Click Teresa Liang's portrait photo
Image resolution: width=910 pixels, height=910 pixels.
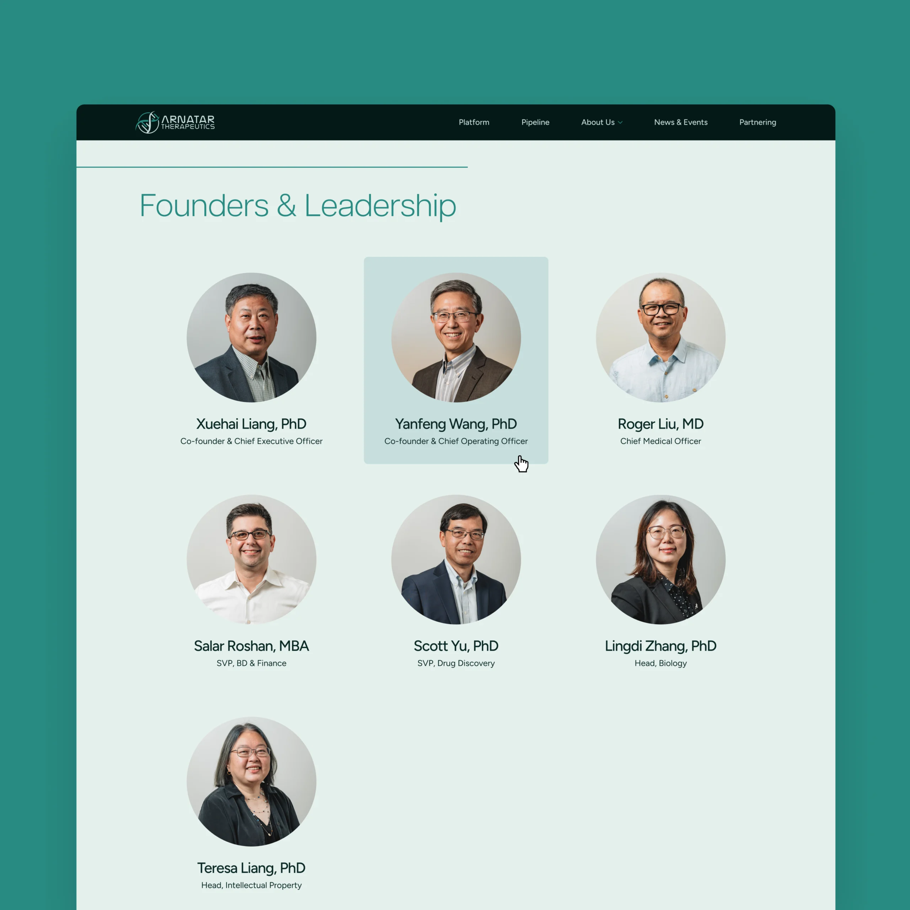tap(252, 781)
